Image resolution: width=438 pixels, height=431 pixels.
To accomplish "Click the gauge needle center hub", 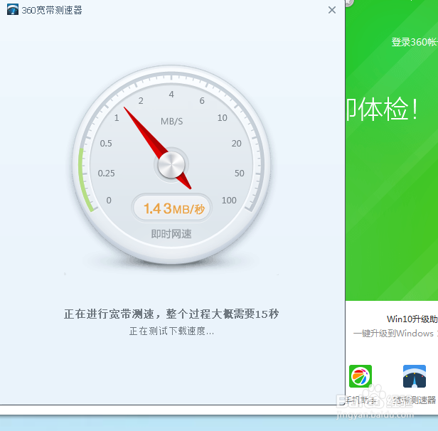I will pos(171,165).
